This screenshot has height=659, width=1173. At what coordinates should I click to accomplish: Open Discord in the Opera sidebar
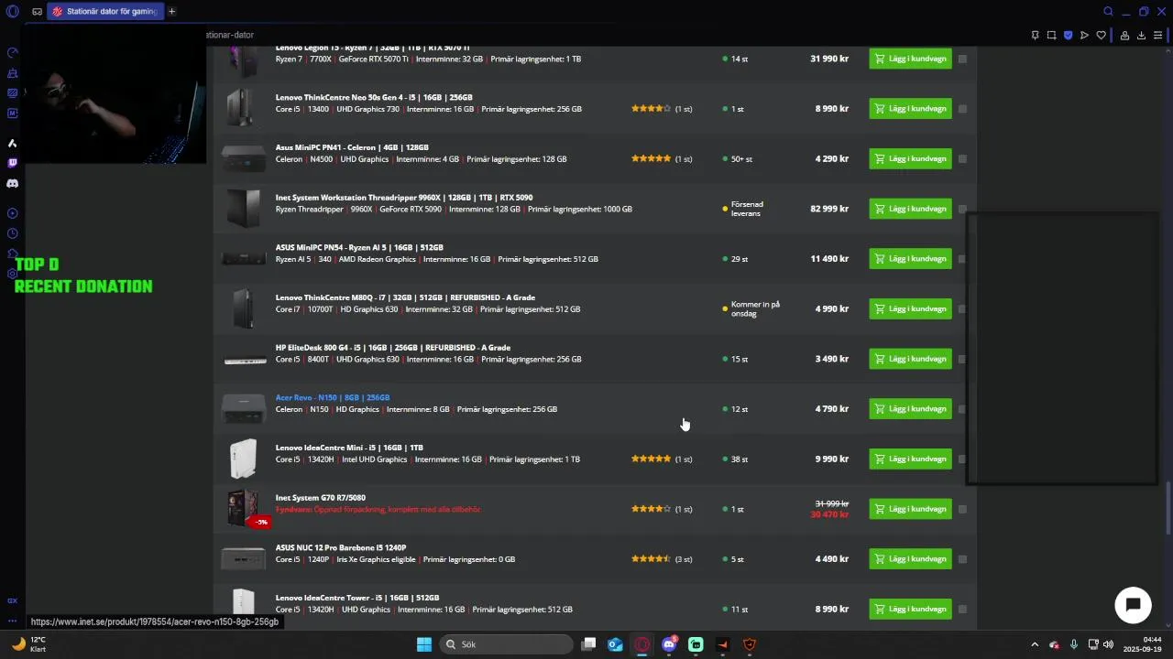[12, 183]
